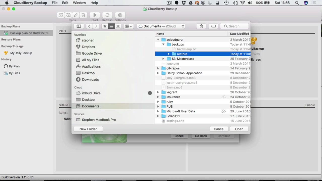Screen dimensions: 322x181
Task: Click the Dropbox menu bar icon
Action: (184, 3)
